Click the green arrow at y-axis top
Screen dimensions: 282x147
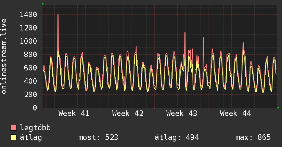[43, 4]
